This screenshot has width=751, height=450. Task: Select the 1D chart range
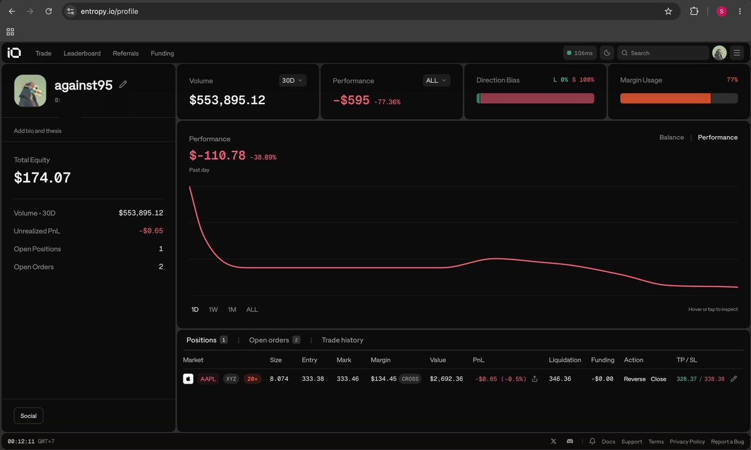[x=195, y=310]
